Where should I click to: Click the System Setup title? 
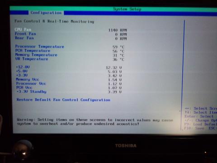[127, 9]
